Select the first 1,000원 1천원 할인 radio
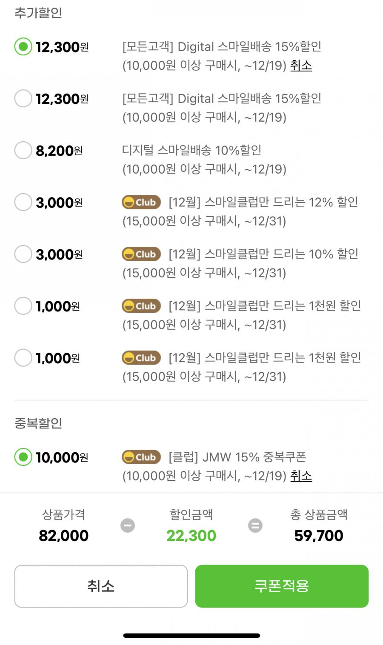The height and width of the screenshot is (645, 383). pyautogui.click(x=23, y=306)
